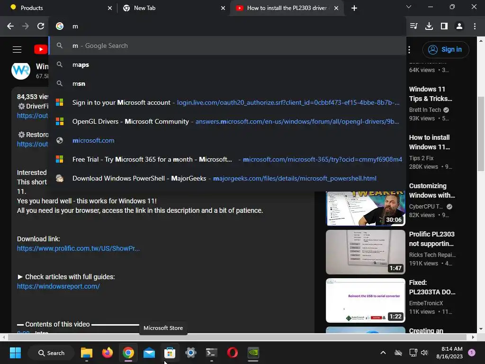
Task: Open Fixed PL2303TA 1:22 video thumbnail
Action: [366, 300]
